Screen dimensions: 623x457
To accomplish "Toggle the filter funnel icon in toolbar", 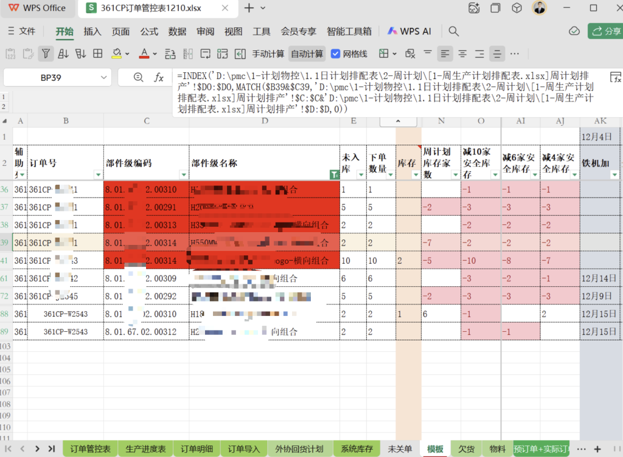I will point(46,53).
